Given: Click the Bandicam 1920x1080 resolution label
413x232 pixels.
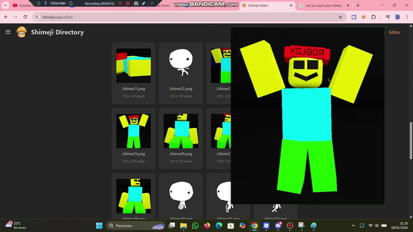Looking at the screenshot, I should coord(58,4).
